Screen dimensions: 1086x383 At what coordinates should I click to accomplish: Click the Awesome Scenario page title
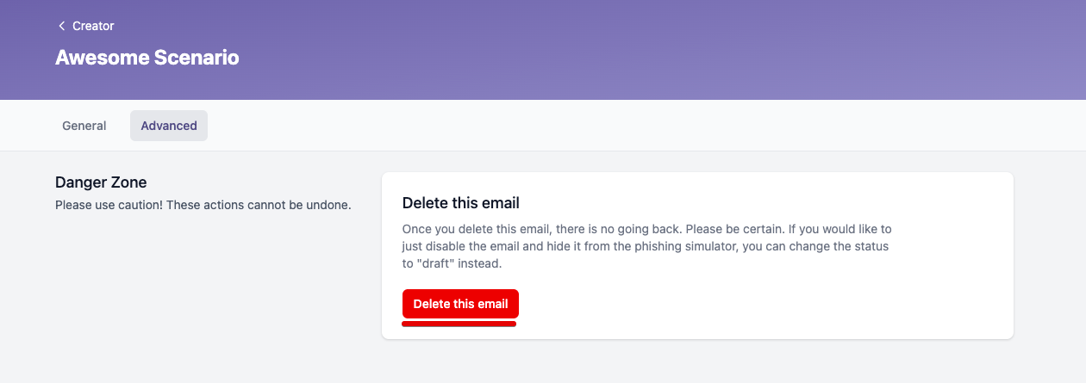click(x=147, y=58)
